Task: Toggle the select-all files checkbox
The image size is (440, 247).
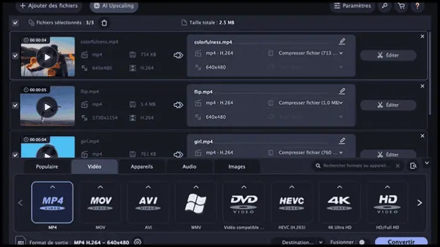Action: pyautogui.click(x=15, y=23)
